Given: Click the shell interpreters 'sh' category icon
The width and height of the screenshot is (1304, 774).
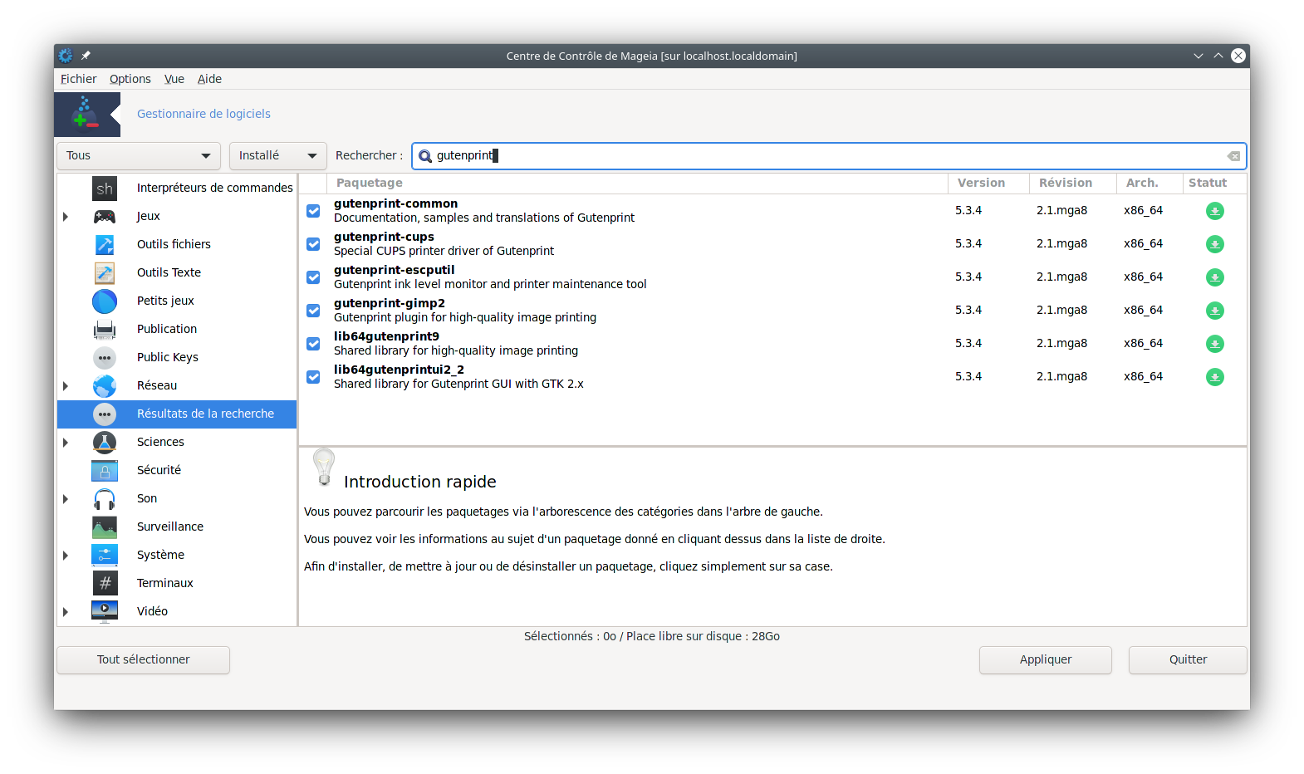Looking at the screenshot, I should point(105,189).
